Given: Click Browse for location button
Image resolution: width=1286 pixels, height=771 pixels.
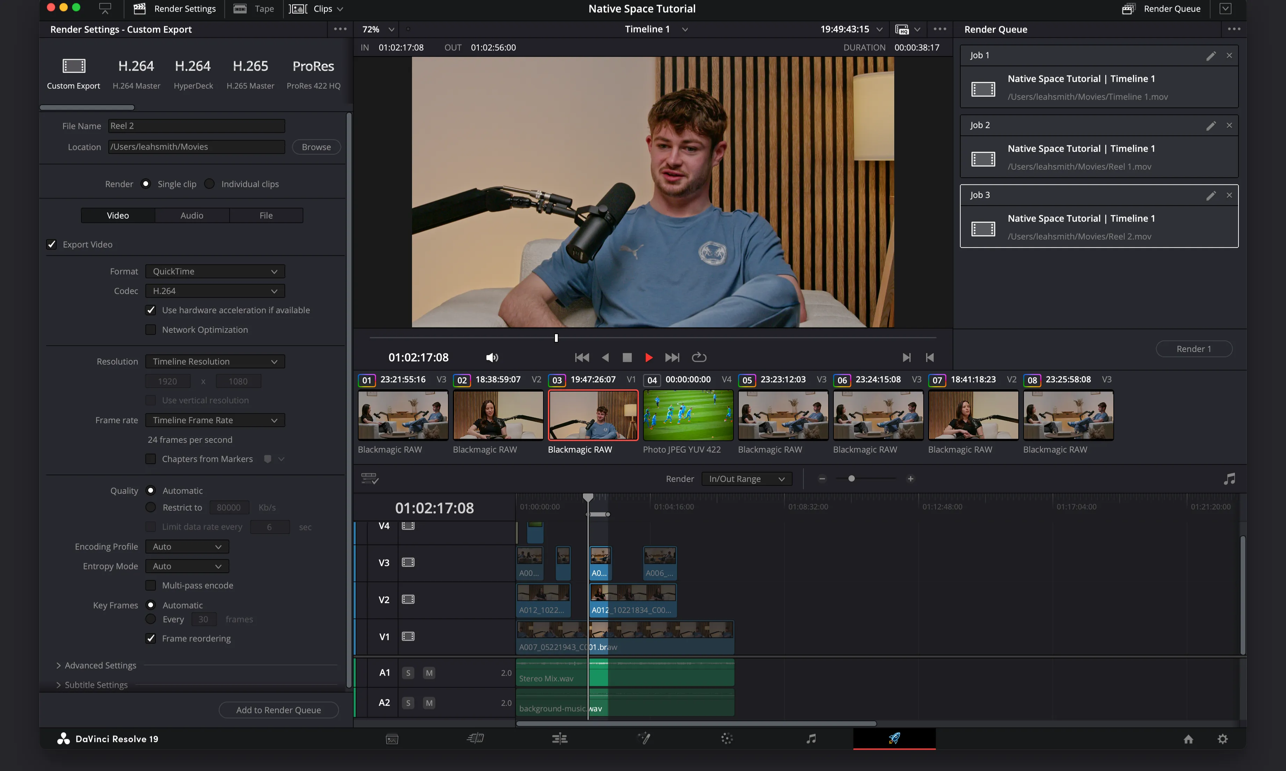Looking at the screenshot, I should 316,147.
